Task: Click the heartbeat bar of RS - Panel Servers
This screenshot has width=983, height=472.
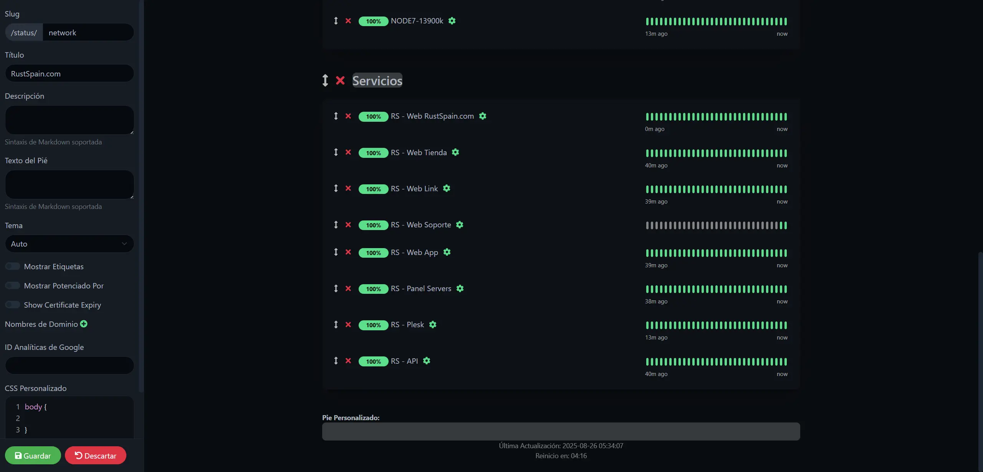Action: (717, 289)
